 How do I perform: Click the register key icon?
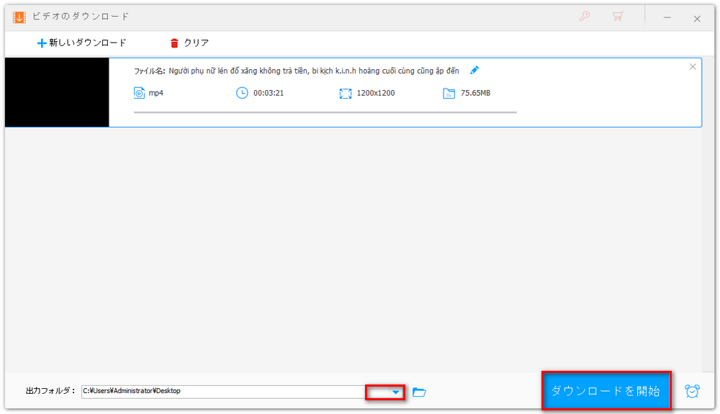[x=584, y=17]
